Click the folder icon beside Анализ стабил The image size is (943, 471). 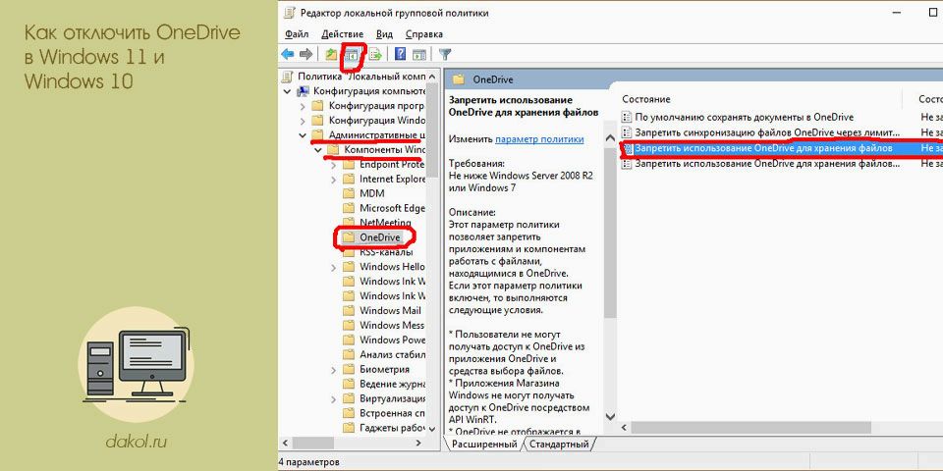click(349, 354)
